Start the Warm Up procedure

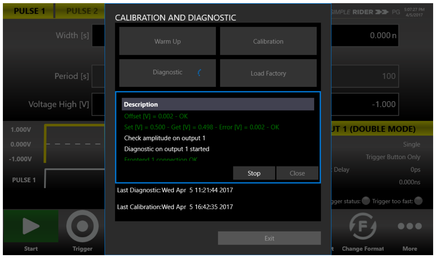click(167, 41)
